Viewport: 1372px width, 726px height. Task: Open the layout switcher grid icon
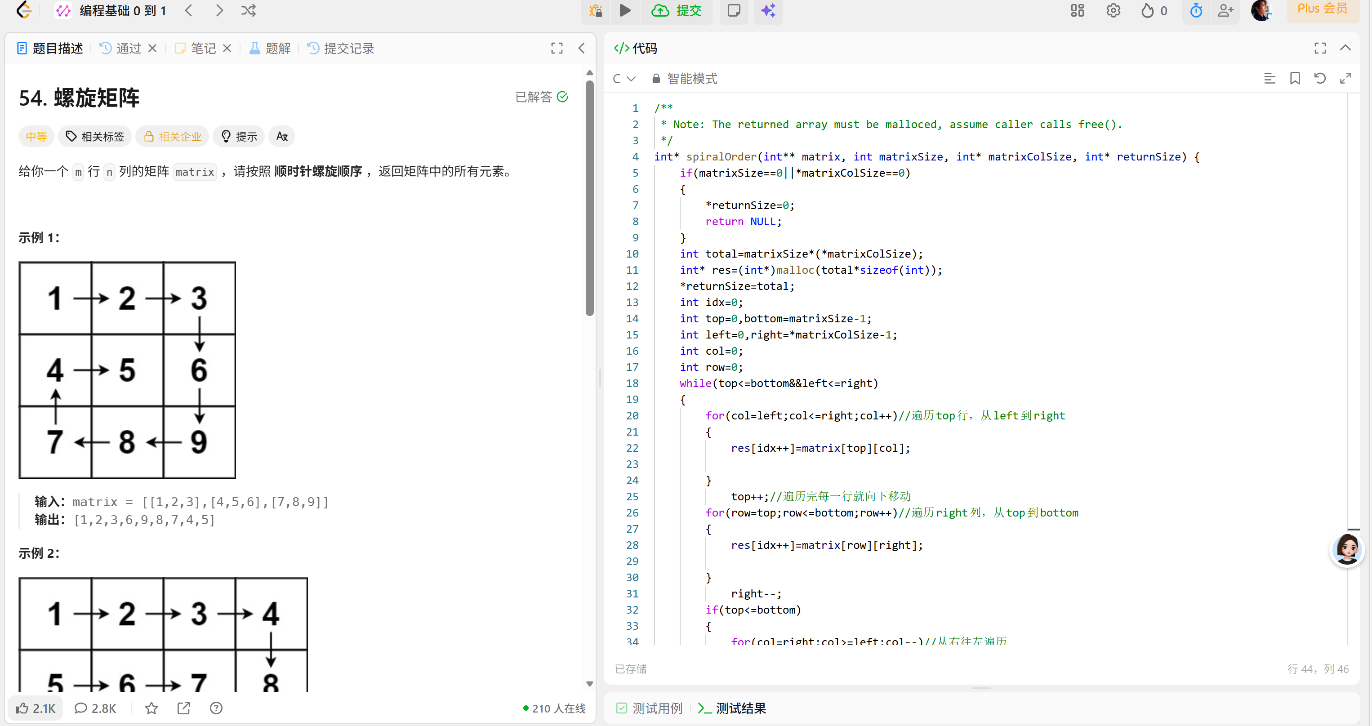click(x=1077, y=10)
